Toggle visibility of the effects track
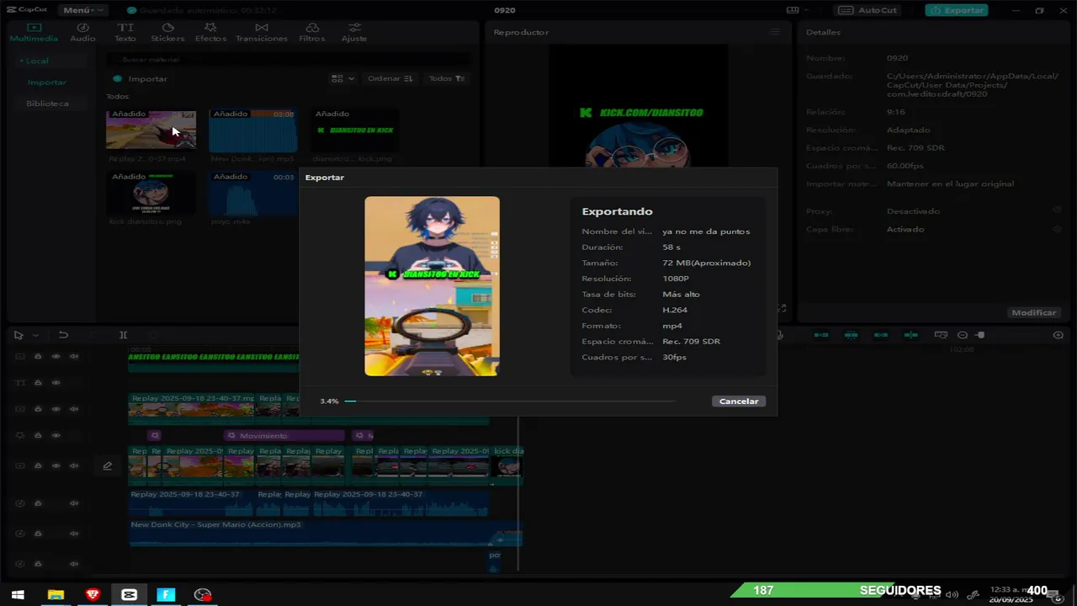The image size is (1077, 606). 56,436
